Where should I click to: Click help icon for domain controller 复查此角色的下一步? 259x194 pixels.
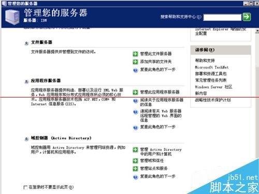coord(135,177)
